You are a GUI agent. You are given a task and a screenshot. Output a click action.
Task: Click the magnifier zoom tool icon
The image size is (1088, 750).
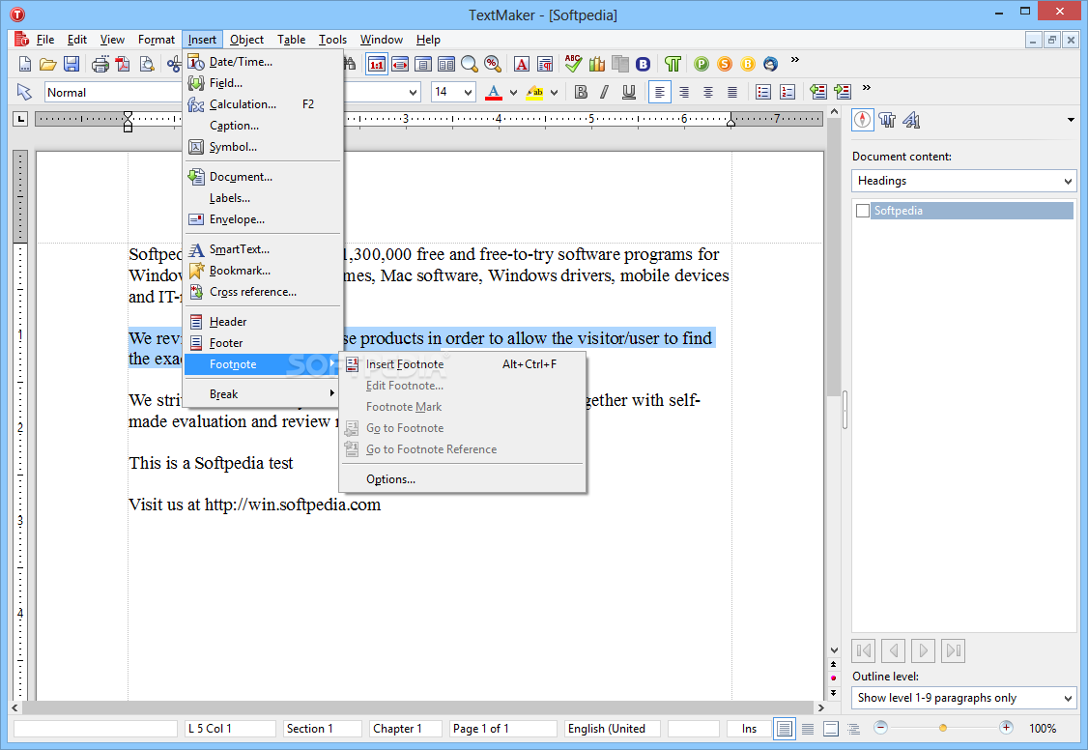coord(469,64)
